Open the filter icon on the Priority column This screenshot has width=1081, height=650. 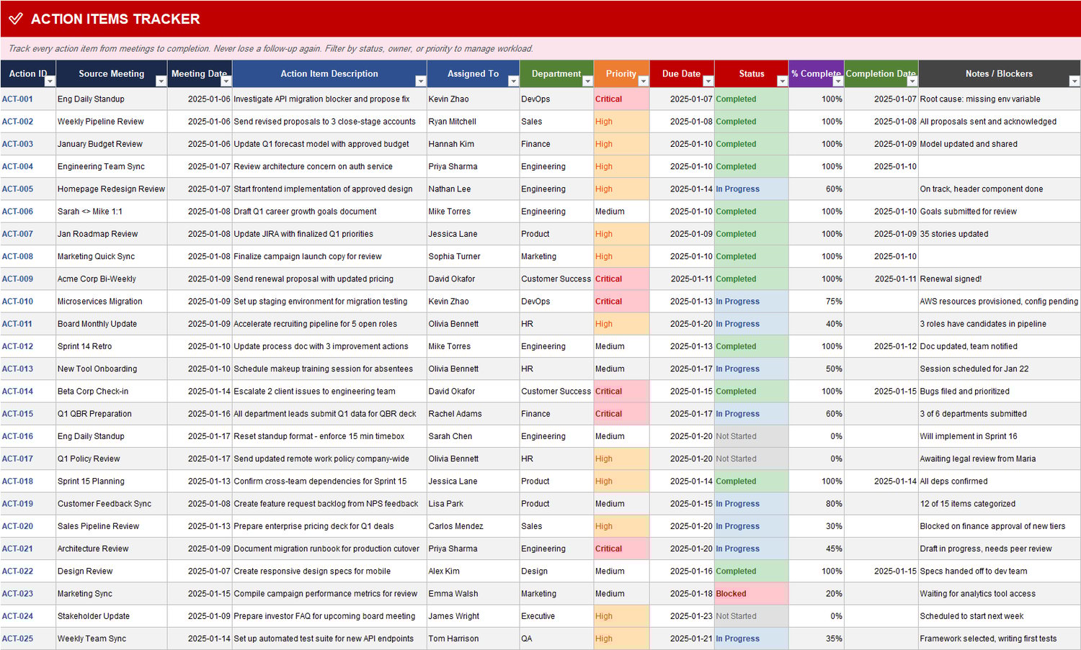tap(641, 81)
